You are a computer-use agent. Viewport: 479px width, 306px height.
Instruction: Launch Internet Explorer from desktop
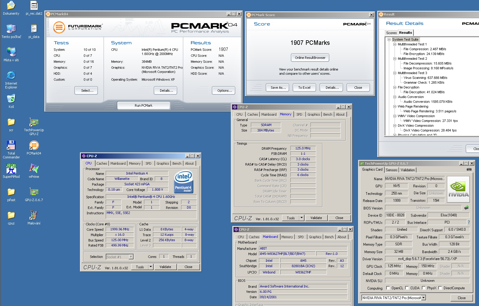11,80
